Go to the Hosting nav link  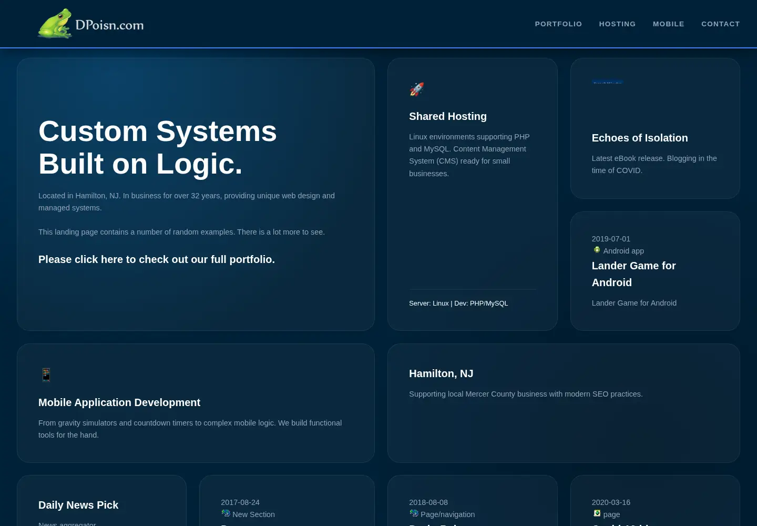[617, 24]
